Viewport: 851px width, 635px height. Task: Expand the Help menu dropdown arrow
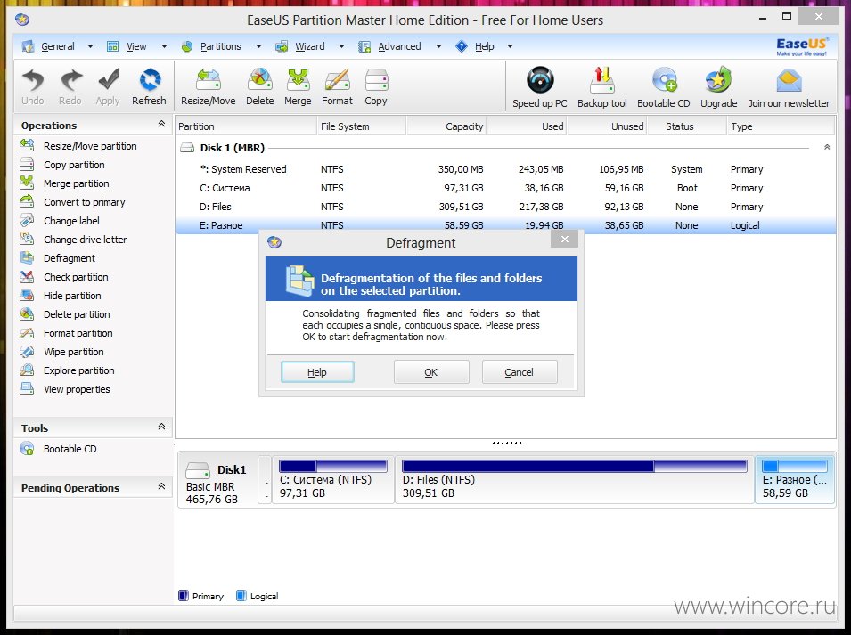click(511, 46)
